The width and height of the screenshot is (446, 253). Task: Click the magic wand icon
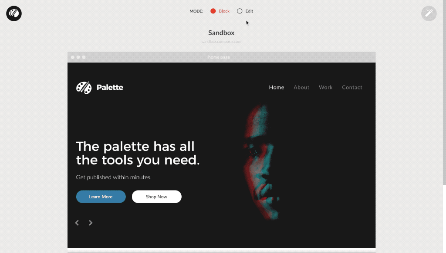pyautogui.click(x=429, y=13)
